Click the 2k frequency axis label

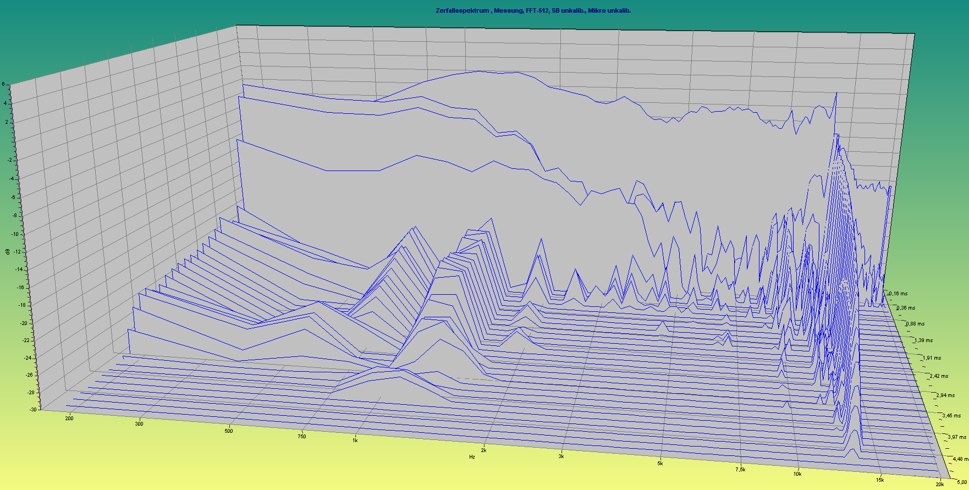pyautogui.click(x=484, y=450)
